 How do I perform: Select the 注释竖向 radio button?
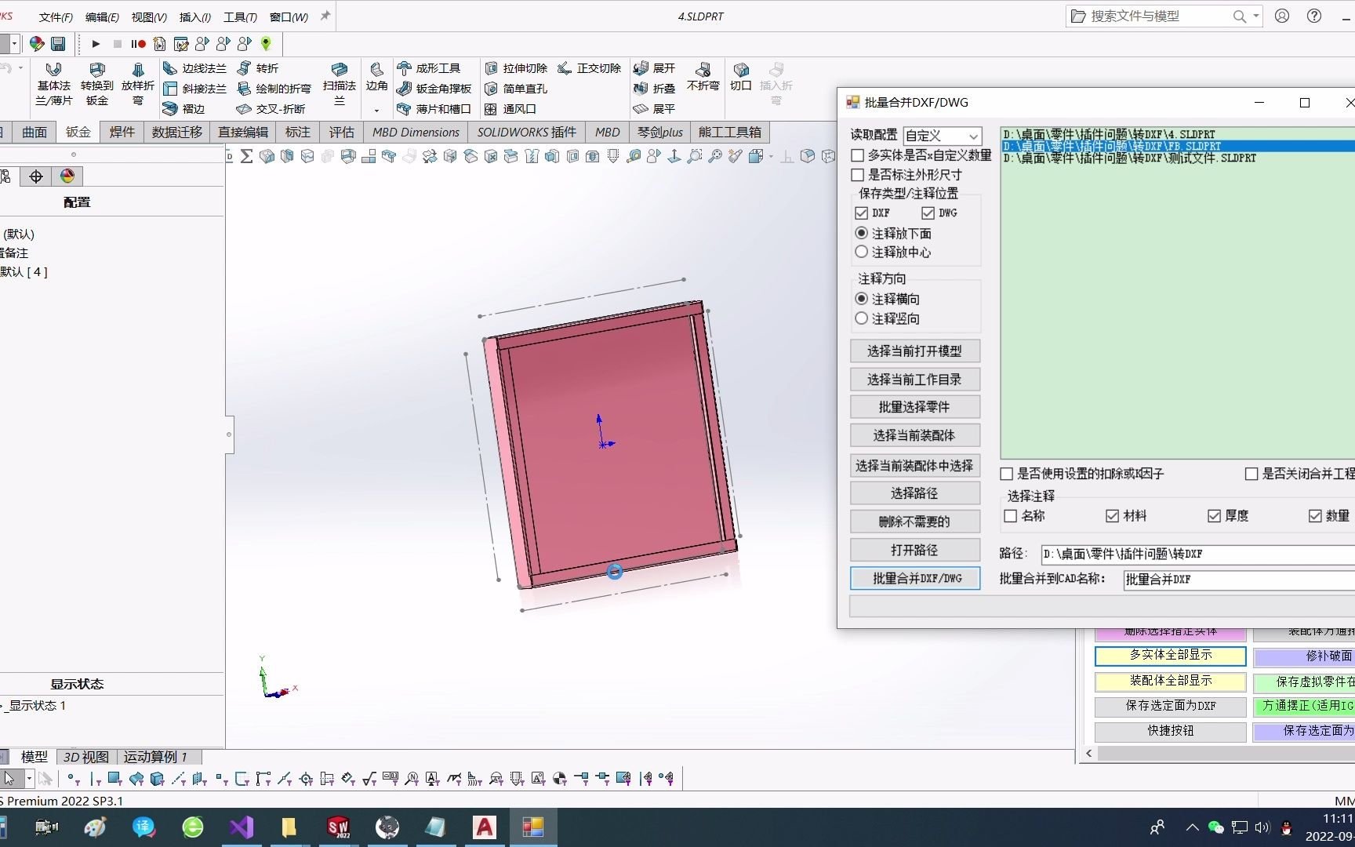[862, 318]
